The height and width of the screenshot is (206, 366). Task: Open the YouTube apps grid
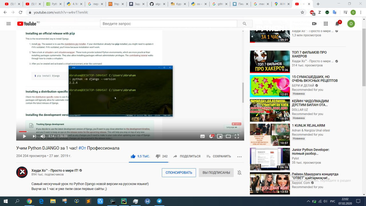click(326, 24)
